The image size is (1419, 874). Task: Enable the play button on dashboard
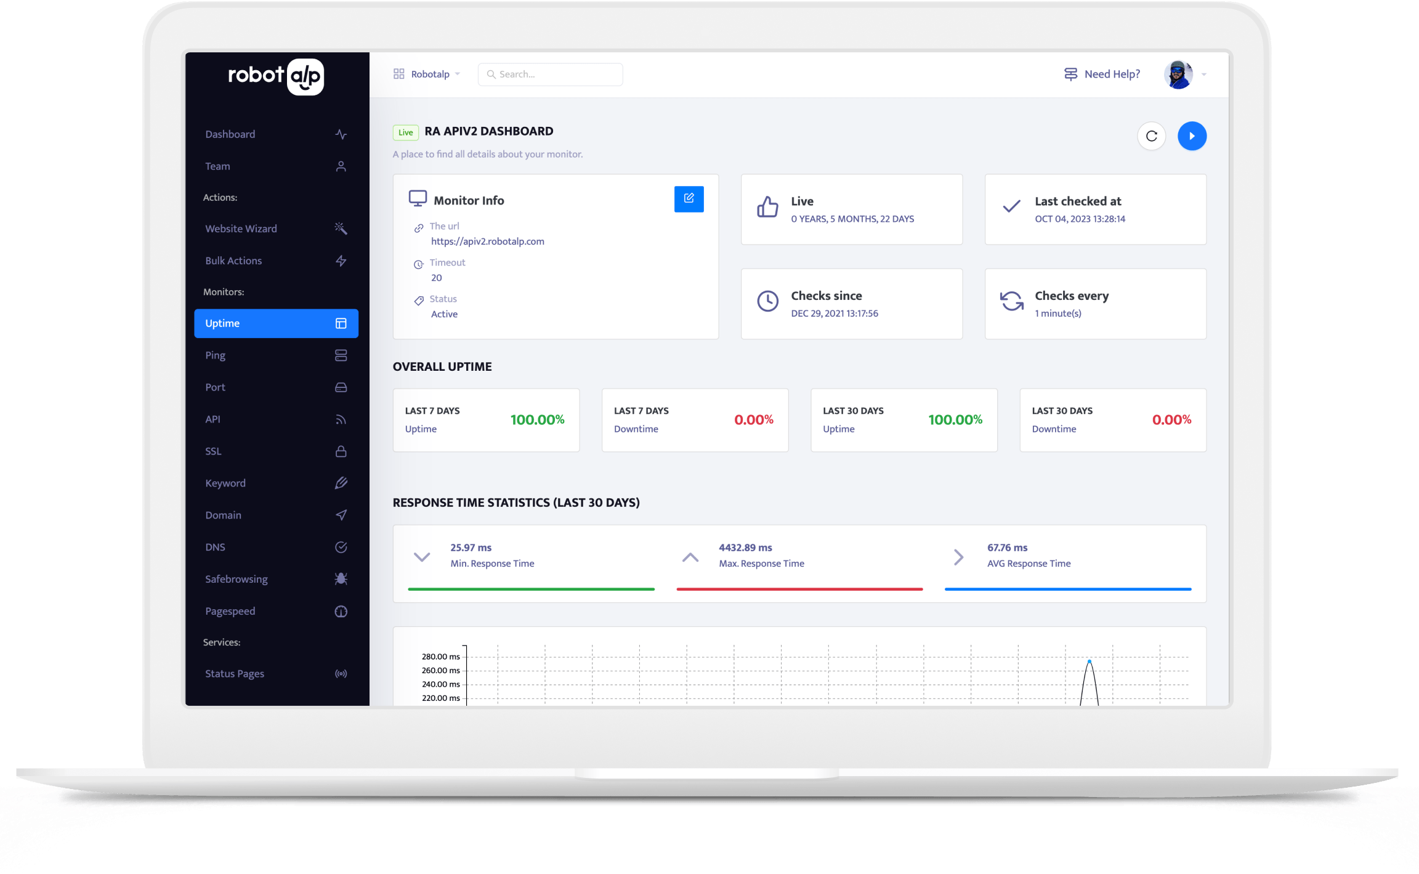[1192, 136]
